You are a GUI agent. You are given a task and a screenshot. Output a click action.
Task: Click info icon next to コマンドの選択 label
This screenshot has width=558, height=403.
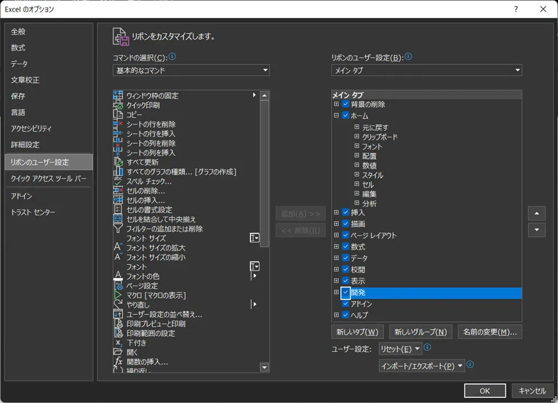click(x=173, y=57)
